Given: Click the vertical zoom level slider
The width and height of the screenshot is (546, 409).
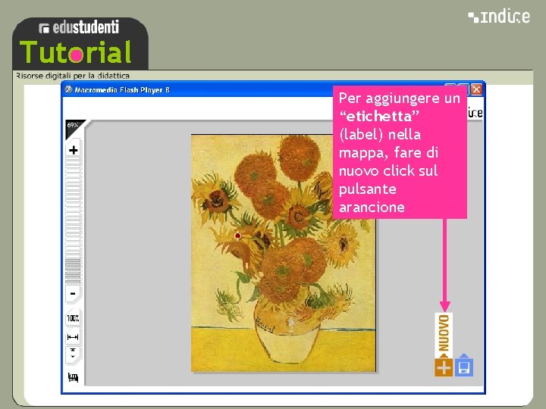Looking at the screenshot, I should (x=73, y=221).
